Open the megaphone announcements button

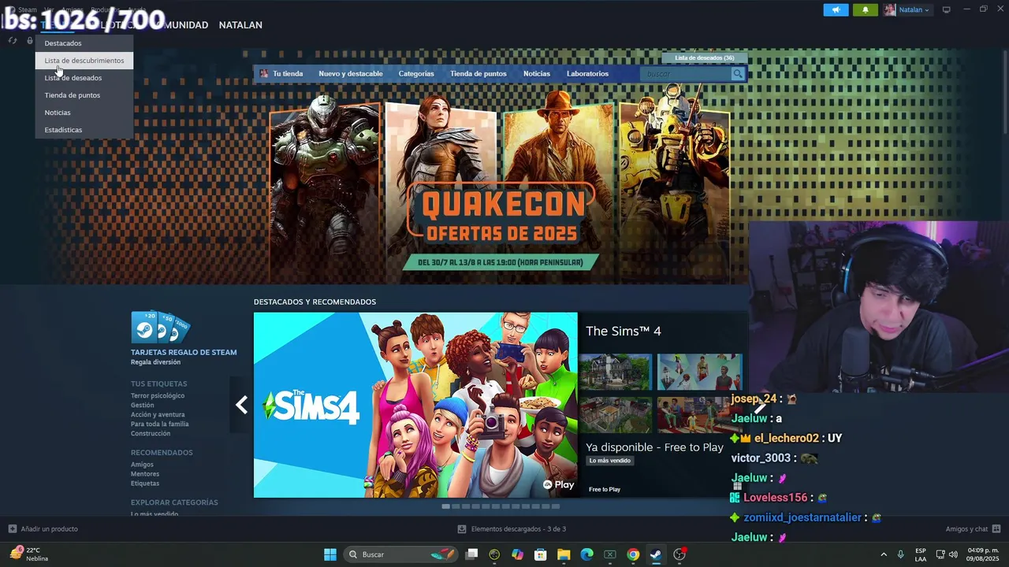836,9
